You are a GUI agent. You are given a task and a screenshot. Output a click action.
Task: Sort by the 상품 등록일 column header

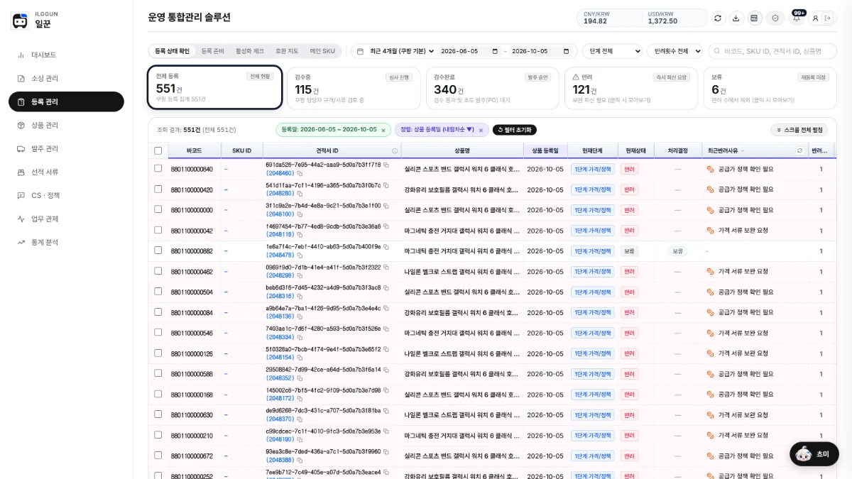(x=545, y=150)
